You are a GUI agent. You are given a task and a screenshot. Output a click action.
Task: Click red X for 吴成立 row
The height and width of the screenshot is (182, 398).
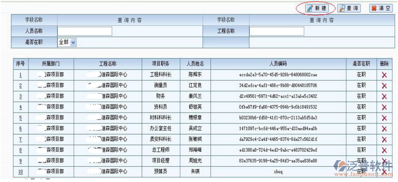click(x=384, y=129)
